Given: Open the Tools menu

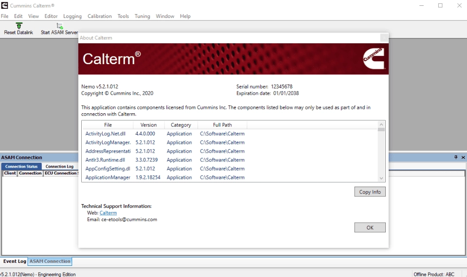Looking at the screenshot, I should pos(123,16).
